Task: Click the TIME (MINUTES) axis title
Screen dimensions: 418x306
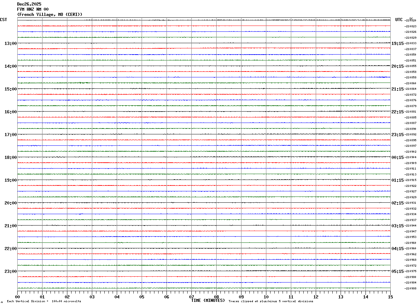Action: [208, 300]
